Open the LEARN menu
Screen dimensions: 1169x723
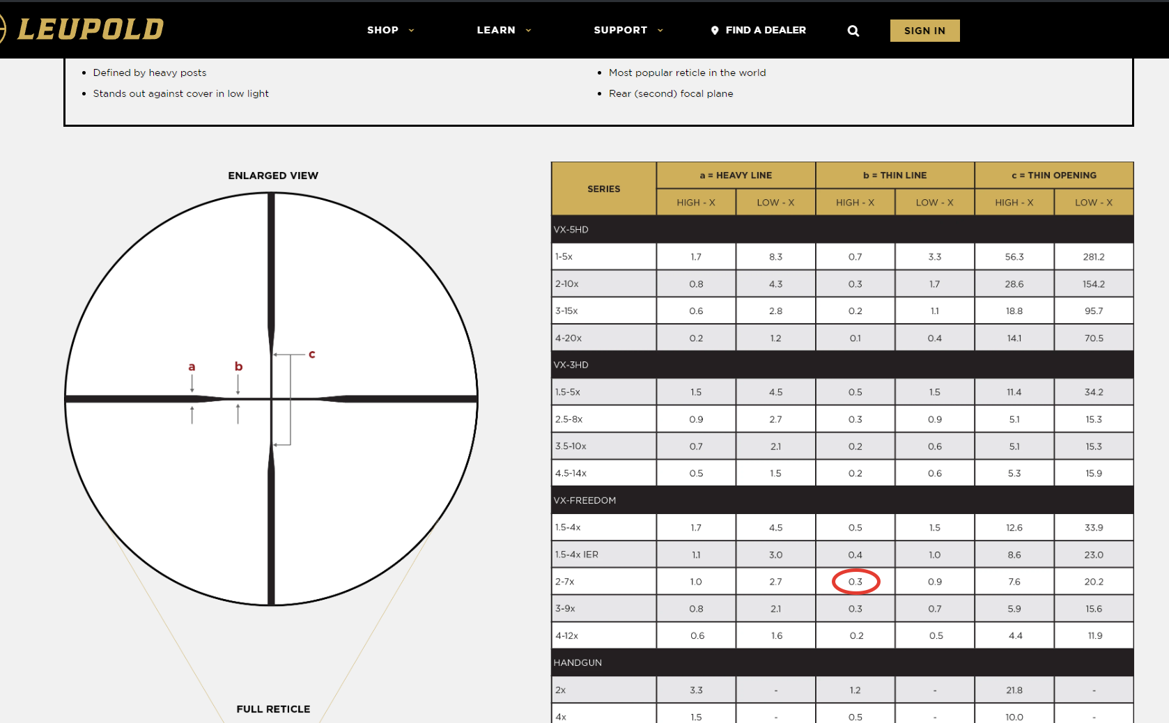click(x=496, y=30)
